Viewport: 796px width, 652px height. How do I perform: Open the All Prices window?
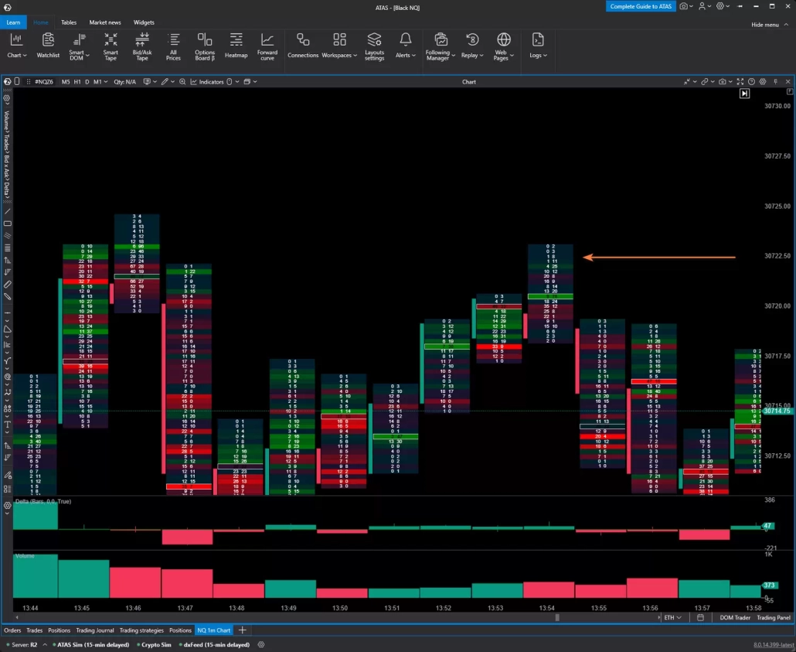pos(173,46)
